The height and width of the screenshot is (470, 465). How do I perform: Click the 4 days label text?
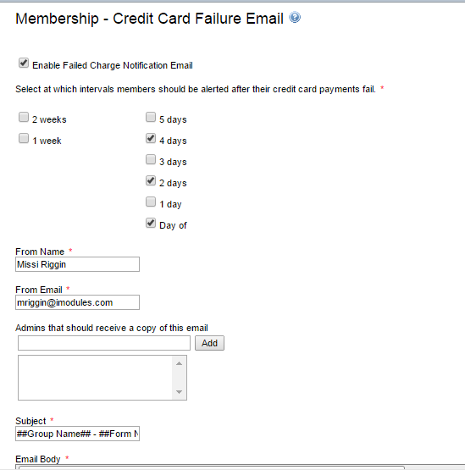(173, 141)
